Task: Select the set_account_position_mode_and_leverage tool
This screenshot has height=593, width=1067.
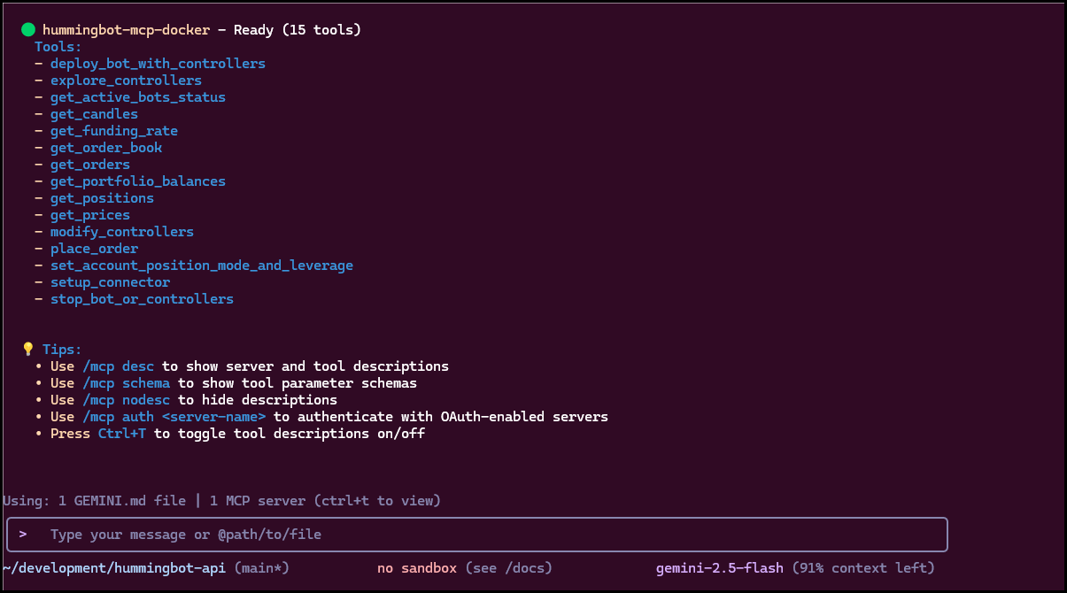Action: click(x=201, y=265)
